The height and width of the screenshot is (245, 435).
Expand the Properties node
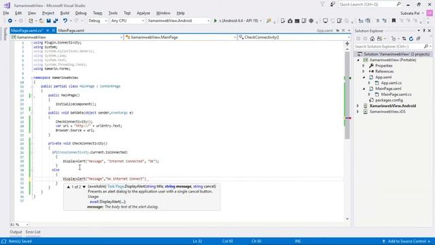pos(364,66)
